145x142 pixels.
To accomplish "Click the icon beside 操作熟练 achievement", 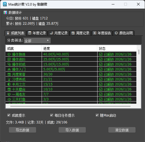I will tap(9, 54).
